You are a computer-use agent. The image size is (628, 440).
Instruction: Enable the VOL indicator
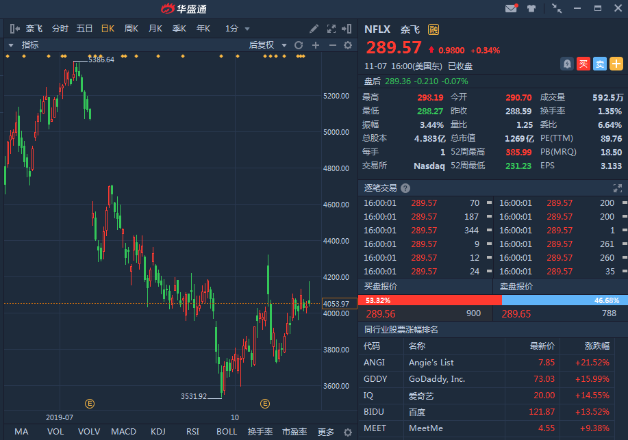pyautogui.click(x=55, y=432)
